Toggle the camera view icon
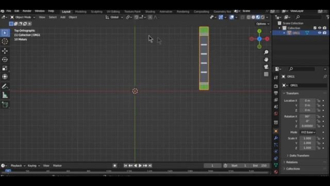This screenshot has width=330, height=186. (266, 67)
